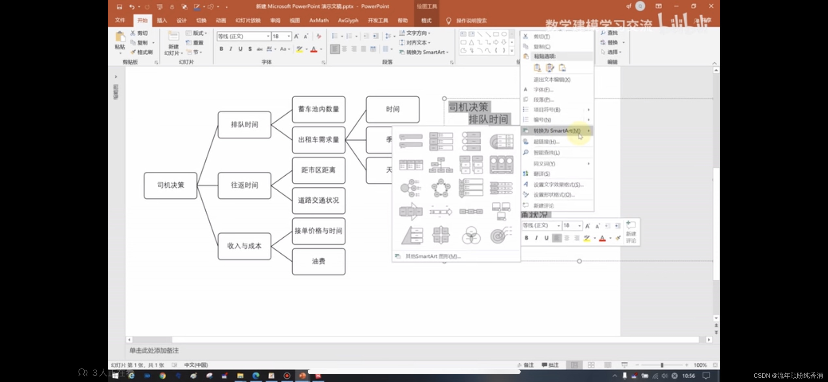Click the Cut scissors icon in the ribbon
The width and height of the screenshot is (828, 382).
click(133, 33)
